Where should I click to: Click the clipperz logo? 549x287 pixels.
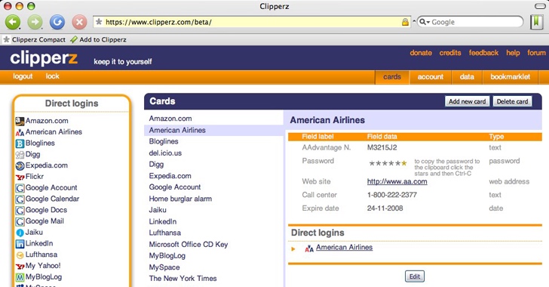(x=44, y=59)
